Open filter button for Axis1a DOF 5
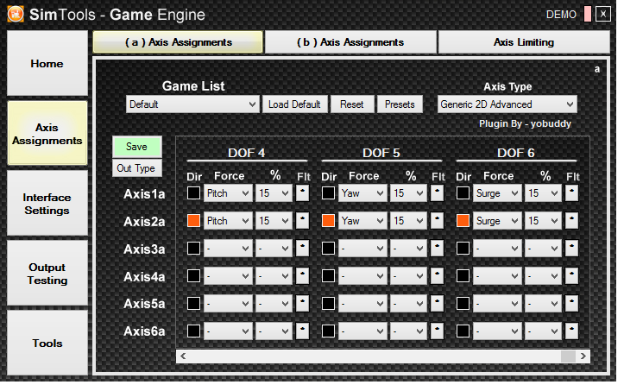The height and width of the screenshot is (391, 624). 437,193
